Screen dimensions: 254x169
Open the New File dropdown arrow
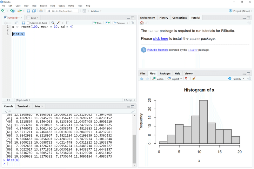[x=7, y=11]
